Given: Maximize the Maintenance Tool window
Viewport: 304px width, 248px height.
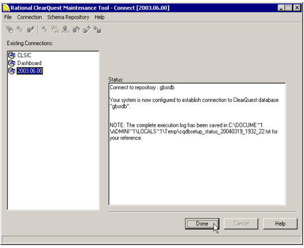Looking at the screenshot, I should click(x=288, y=8).
